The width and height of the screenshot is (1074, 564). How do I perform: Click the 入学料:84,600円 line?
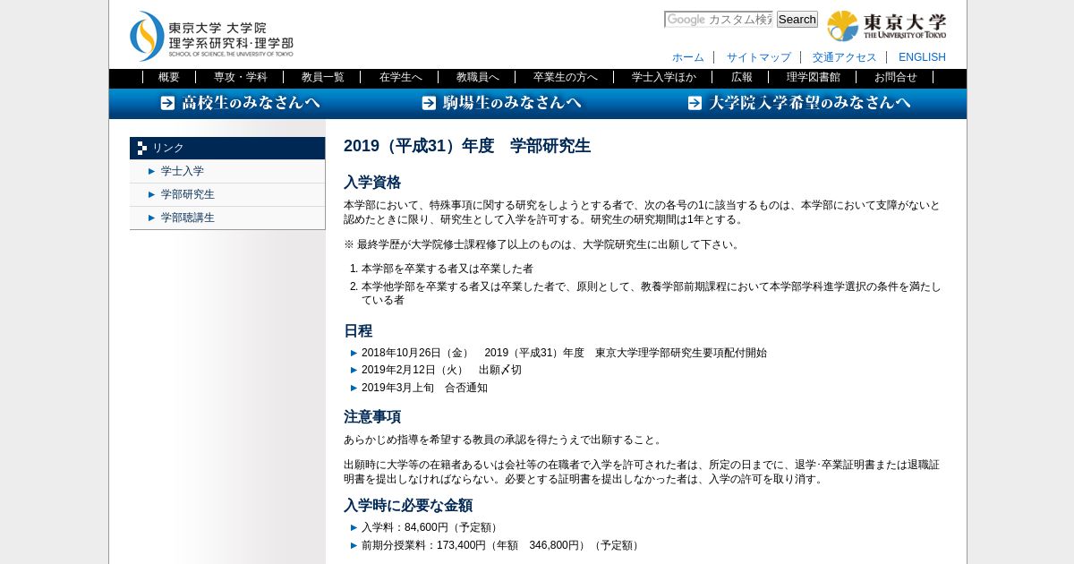coord(431,527)
